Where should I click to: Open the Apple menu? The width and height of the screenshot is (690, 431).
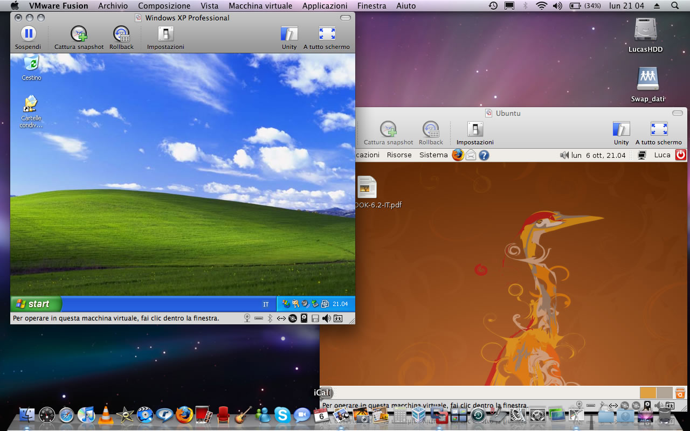15,6
